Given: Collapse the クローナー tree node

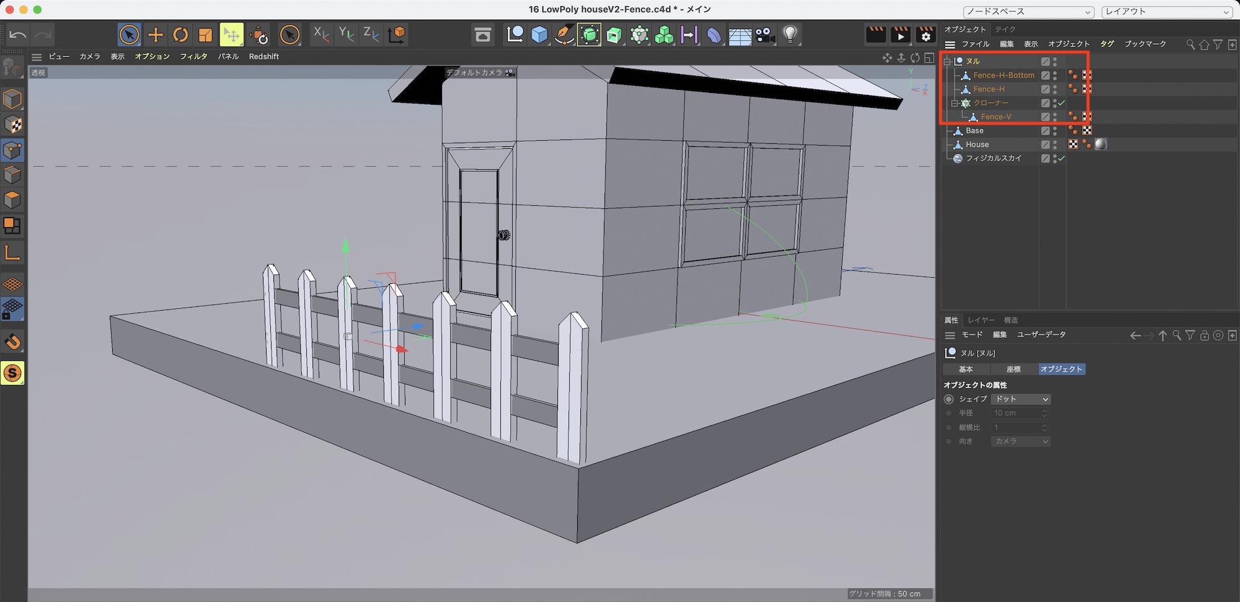Looking at the screenshot, I should click(955, 103).
